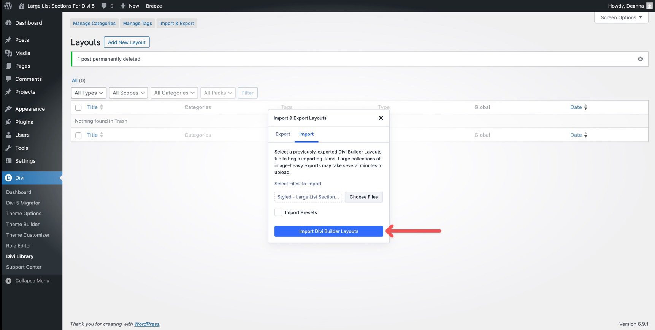The width and height of the screenshot is (655, 330).
Task: Click the Appearance brush icon
Action: click(x=8, y=109)
